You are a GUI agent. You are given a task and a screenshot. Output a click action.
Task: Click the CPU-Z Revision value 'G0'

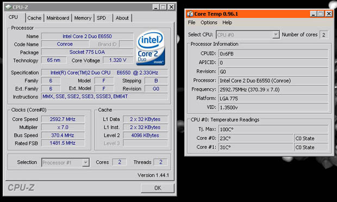pos(156,89)
